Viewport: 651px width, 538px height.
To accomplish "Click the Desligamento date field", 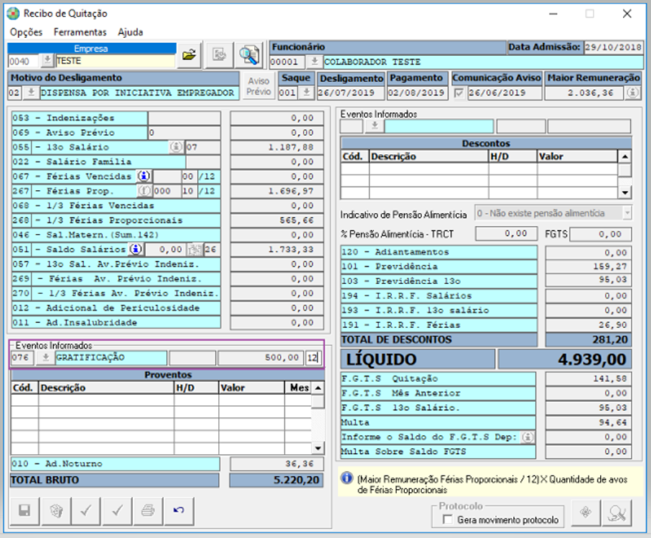I will [350, 93].
